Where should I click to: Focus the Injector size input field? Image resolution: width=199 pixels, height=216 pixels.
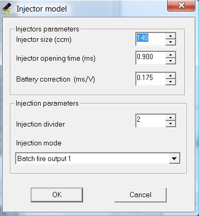point(150,39)
